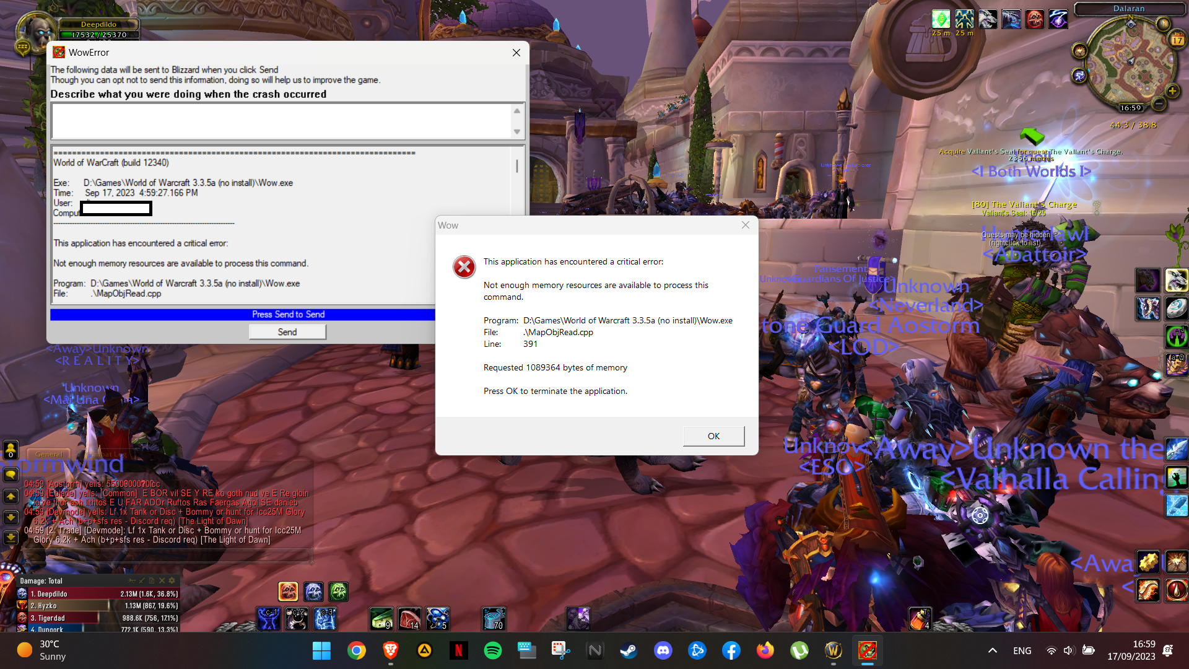Click the crash description text box

[x=282, y=121]
